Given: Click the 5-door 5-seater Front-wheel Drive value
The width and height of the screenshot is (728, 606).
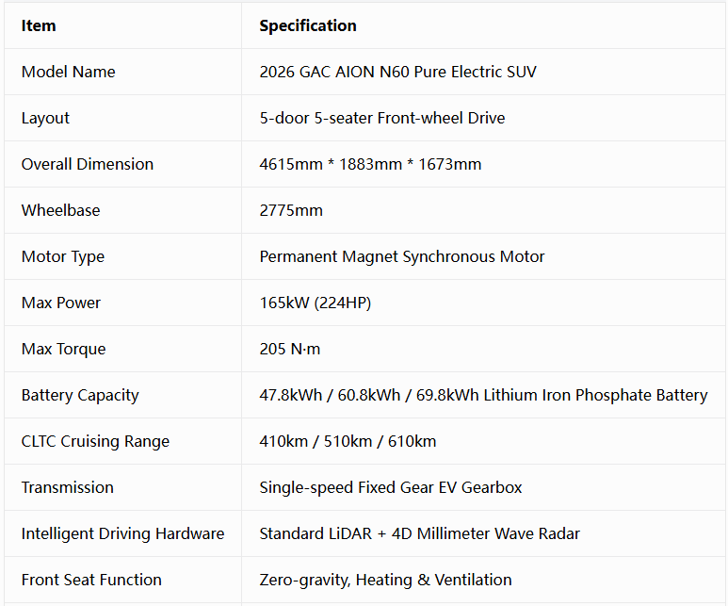Looking at the screenshot, I should 382,118.
